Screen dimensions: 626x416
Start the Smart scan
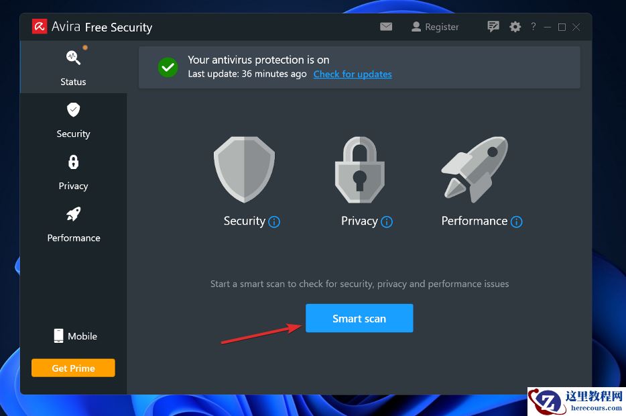click(x=359, y=318)
